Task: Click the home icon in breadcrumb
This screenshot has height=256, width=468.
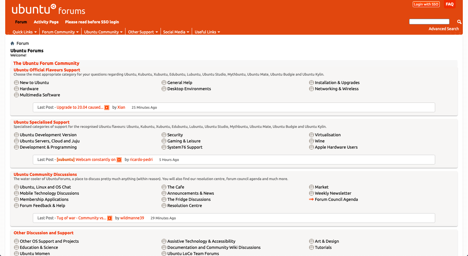Action: click(12, 43)
